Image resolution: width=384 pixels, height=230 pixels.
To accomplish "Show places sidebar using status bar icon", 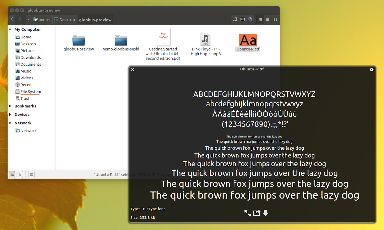I will click(12, 174).
